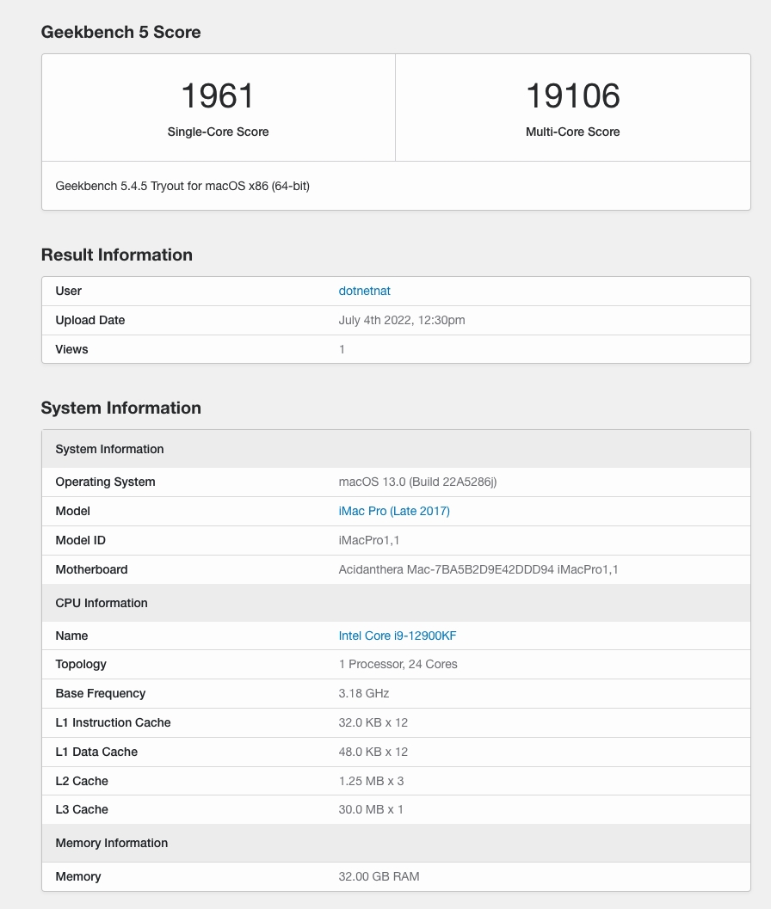The height and width of the screenshot is (909, 771).
Task: Click the Model label under System Information
Action: tap(72, 512)
